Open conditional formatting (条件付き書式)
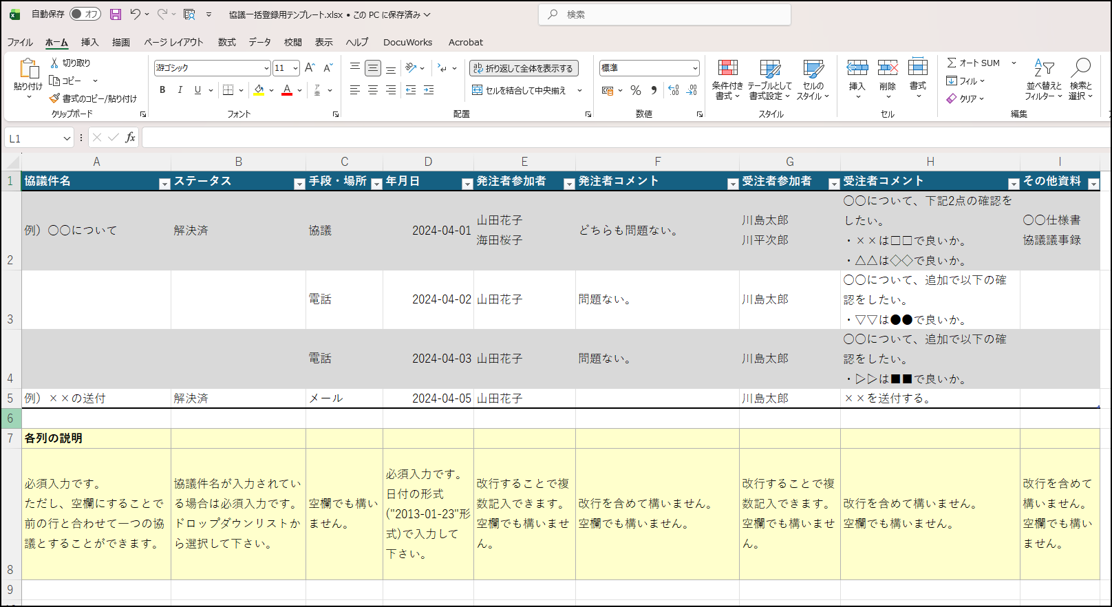This screenshot has width=1112, height=607. [x=727, y=80]
